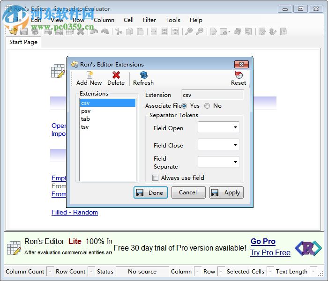Click Refresh in the Extensions dialog toolbar
The width and height of the screenshot is (328, 281).
click(143, 78)
